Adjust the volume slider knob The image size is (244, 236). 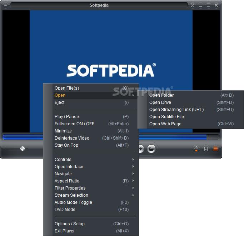click(23, 149)
